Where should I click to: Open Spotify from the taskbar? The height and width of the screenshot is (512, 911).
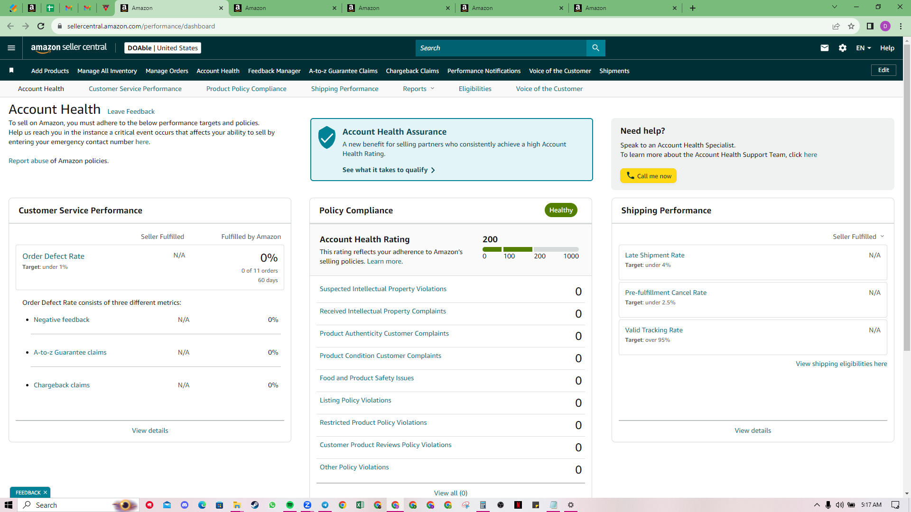[290, 505]
